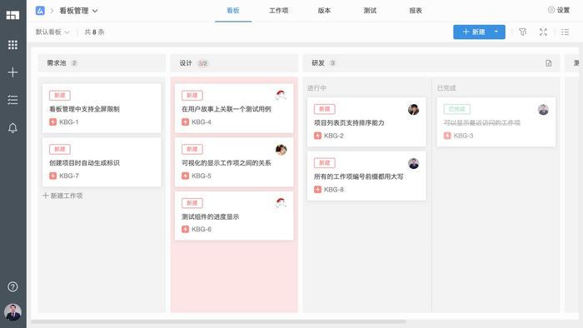
Task: Click the KBG-8 work item type icon
Action: tap(317, 190)
